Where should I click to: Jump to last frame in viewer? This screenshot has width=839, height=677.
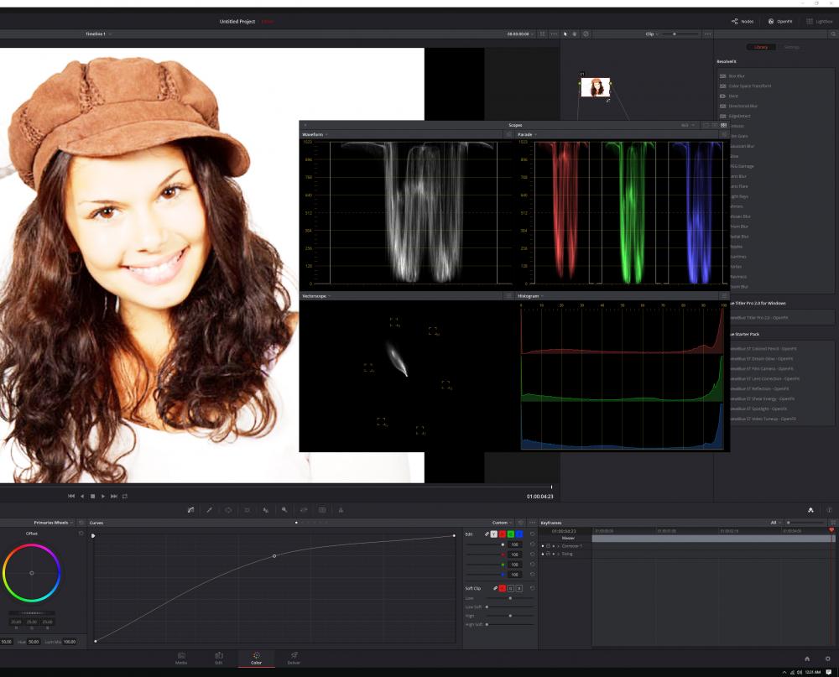(x=113, y=496)
